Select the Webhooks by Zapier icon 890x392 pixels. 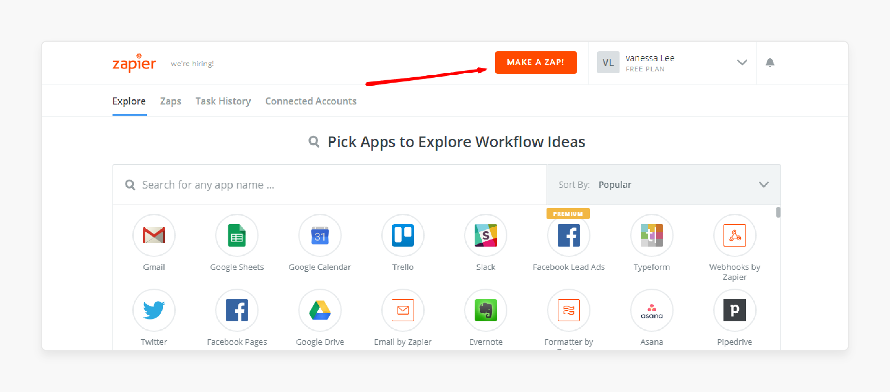[x=735, y=235]
